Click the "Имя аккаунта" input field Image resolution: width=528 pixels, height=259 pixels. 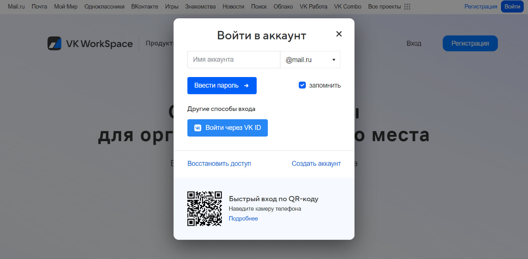point(233,60)
